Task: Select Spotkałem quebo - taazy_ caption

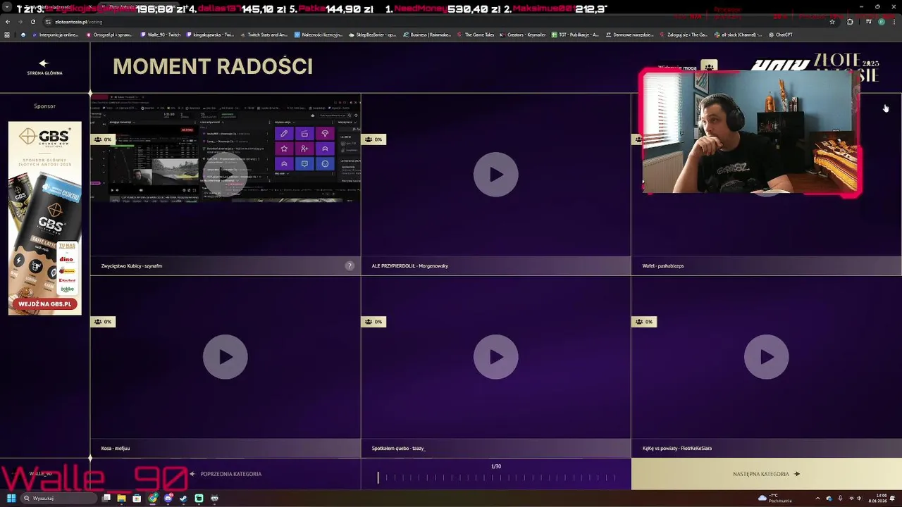Action: pos(398,449)
